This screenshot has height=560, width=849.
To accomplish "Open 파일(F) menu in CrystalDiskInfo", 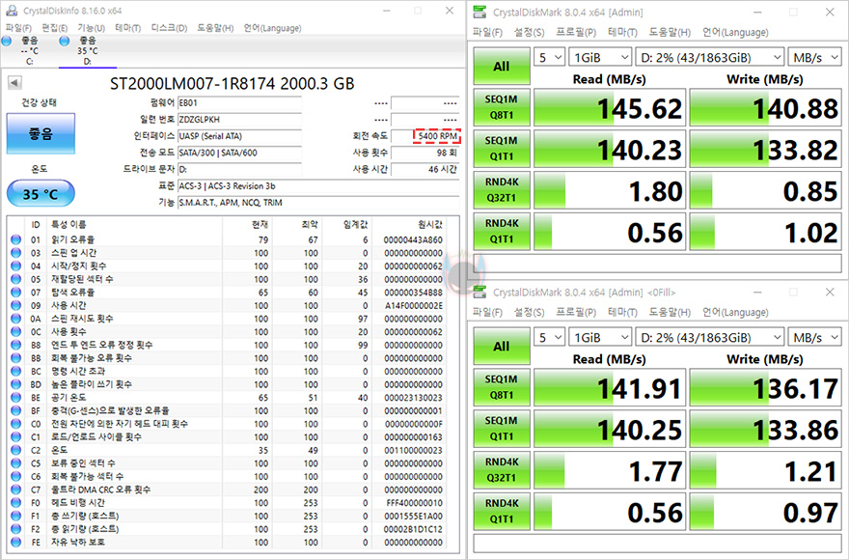I will tap(18, 28).
